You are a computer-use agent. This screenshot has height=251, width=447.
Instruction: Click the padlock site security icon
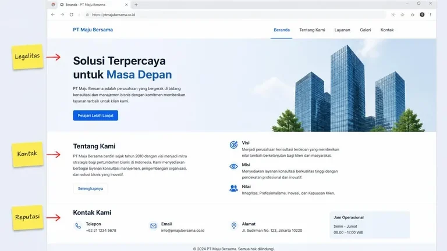point(87,15)
